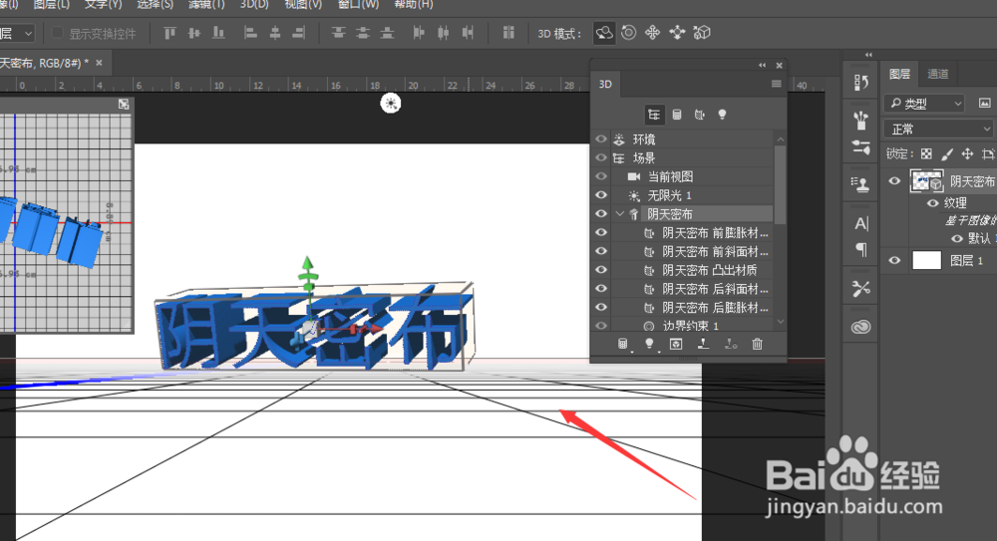Switch to the 通道 tab
This screenshot has height=541, width=997.
point(938,74)
